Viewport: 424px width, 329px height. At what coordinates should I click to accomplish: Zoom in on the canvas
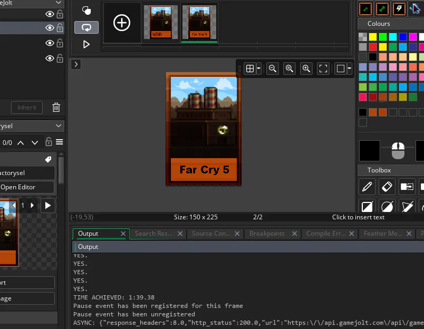[306, 69]
